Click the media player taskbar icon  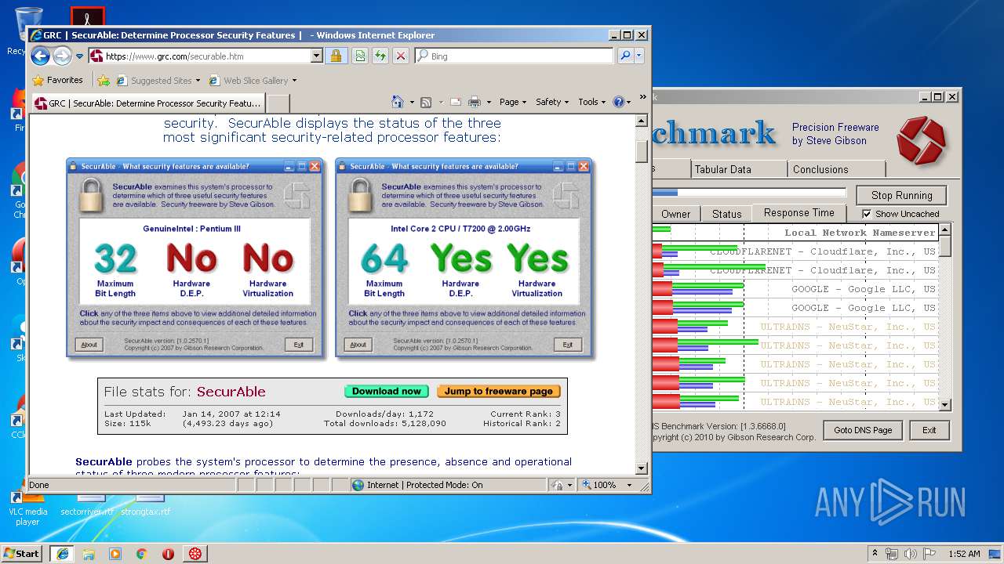tap(115, 553)
